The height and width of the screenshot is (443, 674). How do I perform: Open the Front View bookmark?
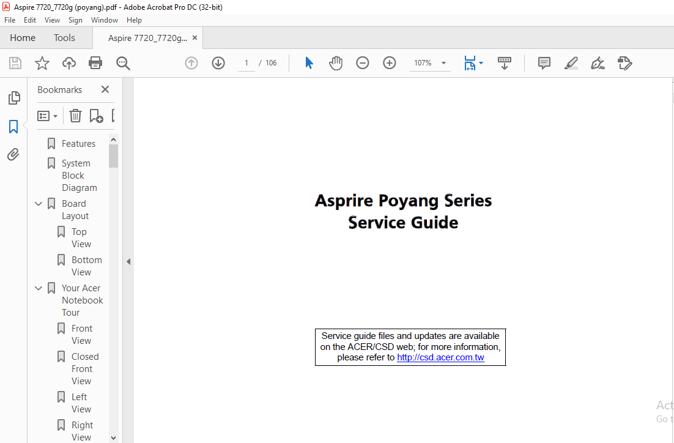82,334
